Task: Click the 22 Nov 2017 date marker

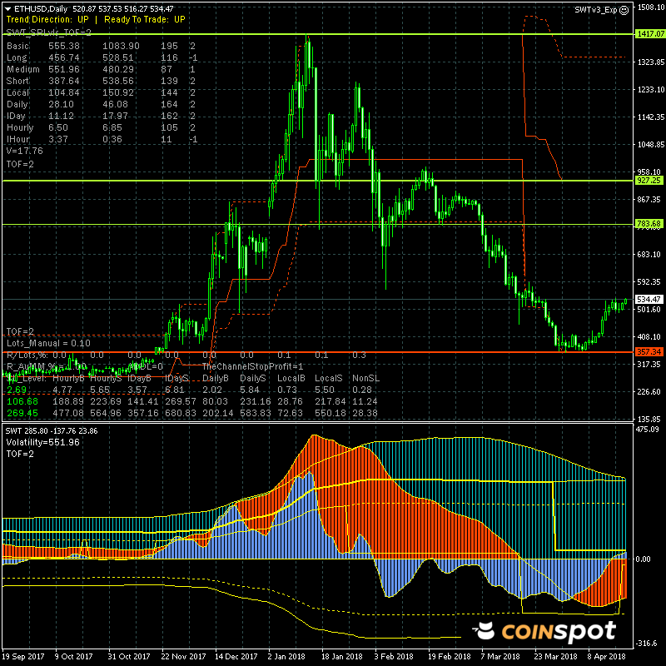Action: tap(181, 657)
